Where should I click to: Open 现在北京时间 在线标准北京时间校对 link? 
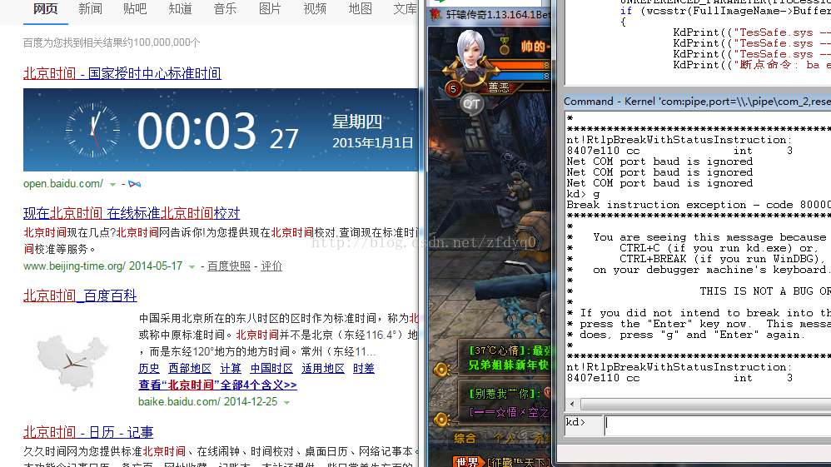tap(132, 213)
